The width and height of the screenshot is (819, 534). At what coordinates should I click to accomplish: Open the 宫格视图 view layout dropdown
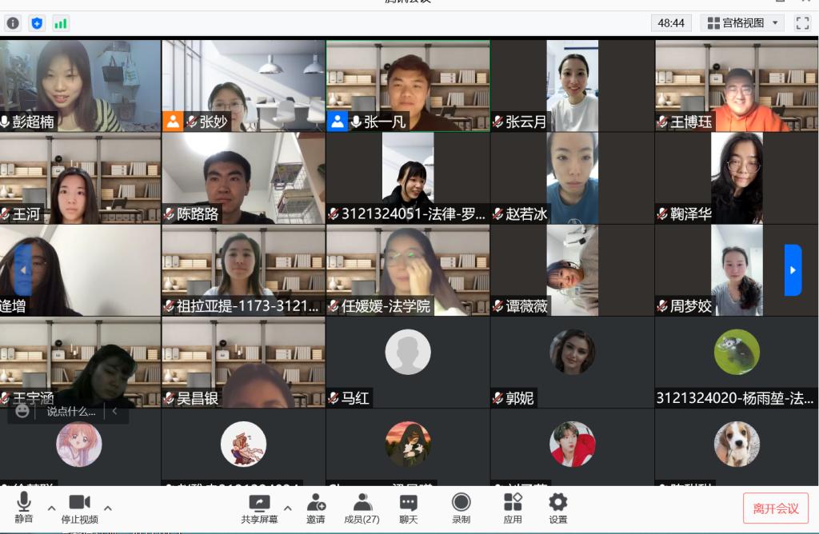pos(742,23)
